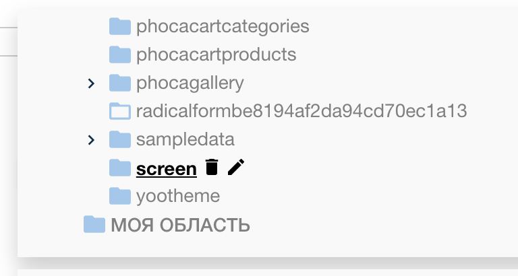
Task: Expand the sampledata folder chevron
Action: click(92, 139)
